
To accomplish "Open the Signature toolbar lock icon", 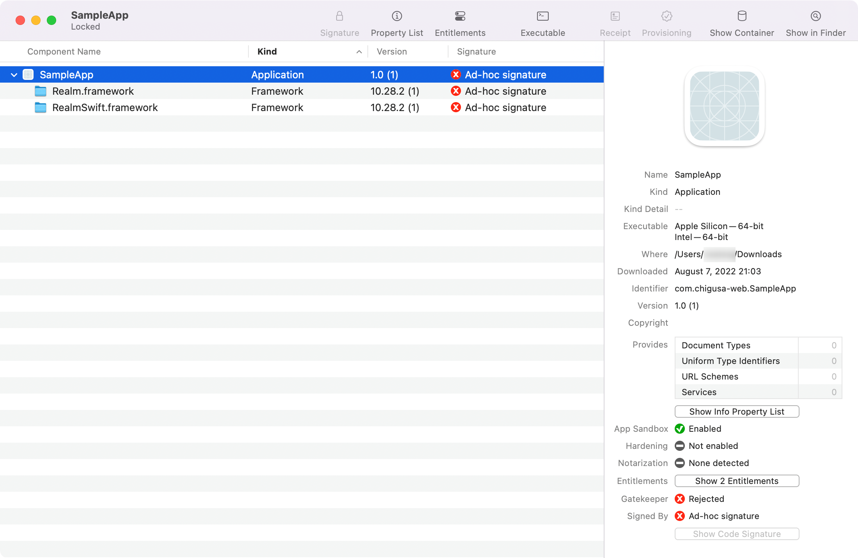I will point(339,16).
